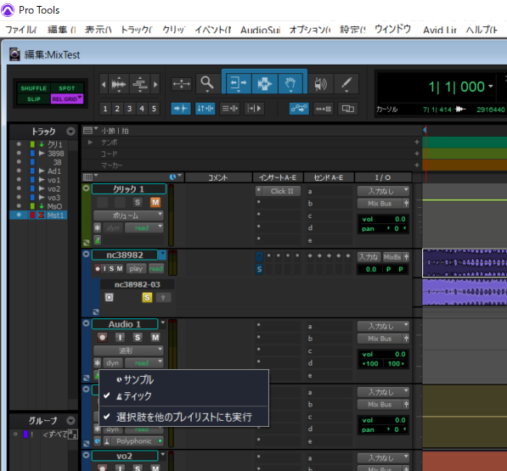This screenshot has width=507, height=471.
Task: Click the Pro Tools app icon
Action: (8, 10)
